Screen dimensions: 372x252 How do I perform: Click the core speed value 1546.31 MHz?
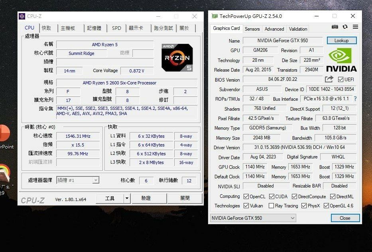click(x=78, y=136)
